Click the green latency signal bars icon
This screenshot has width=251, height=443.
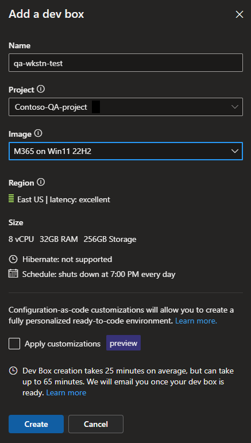point(11,198)
